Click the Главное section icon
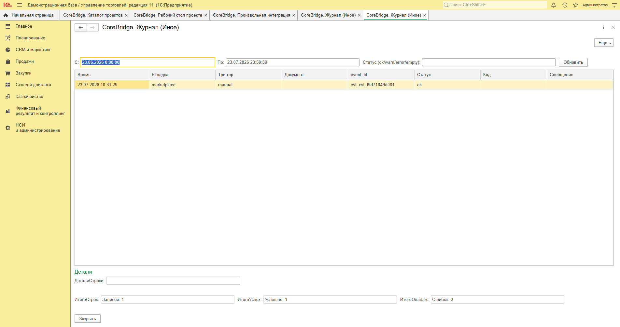 tap(8, 26)
